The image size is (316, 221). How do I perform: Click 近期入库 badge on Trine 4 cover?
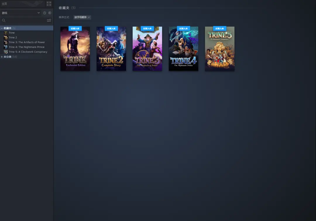(183, 28)
